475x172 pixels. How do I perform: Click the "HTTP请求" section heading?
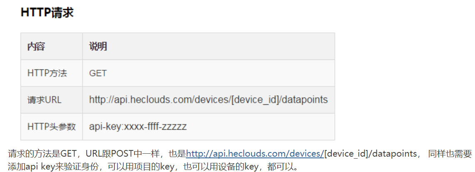click(x=47, y=12)
